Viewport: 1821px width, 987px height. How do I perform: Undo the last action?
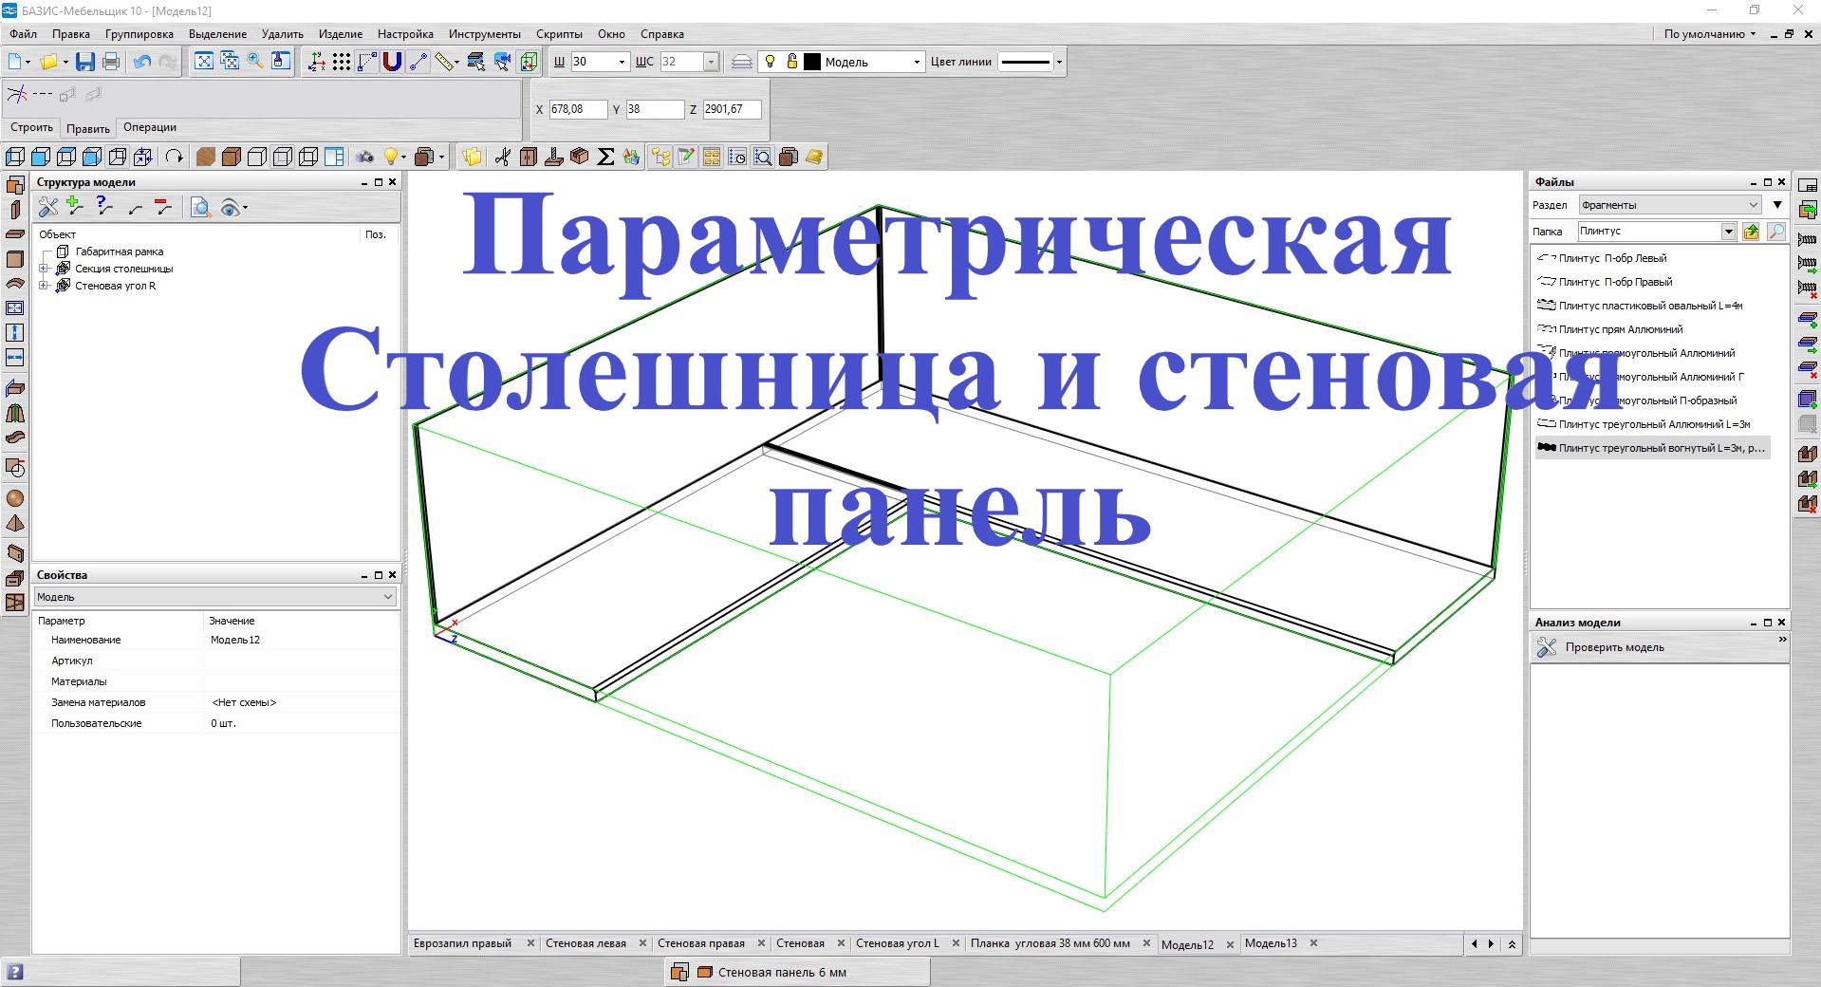pos(142,62)
